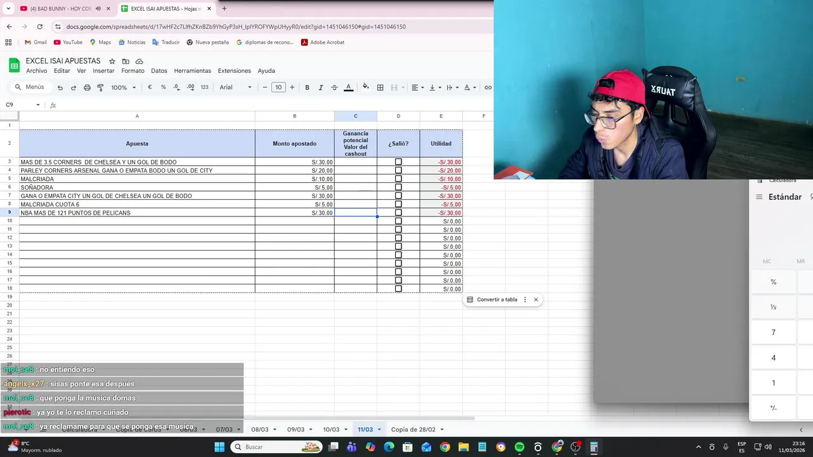
Task: Open the Datos menu
Action: coord(159,71)
